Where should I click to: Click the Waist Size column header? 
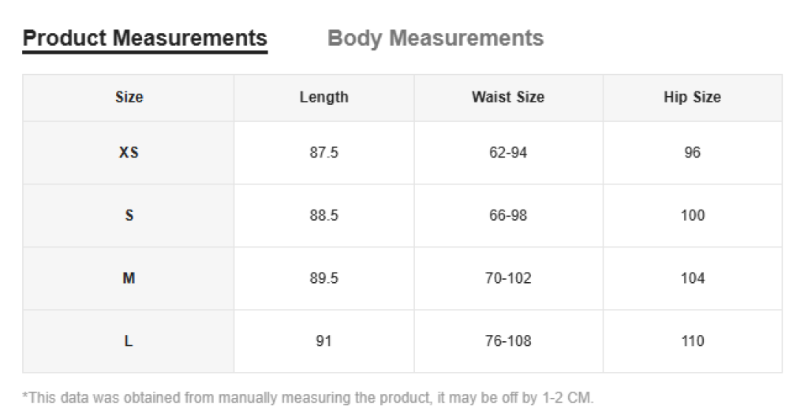click(x=508, y=98)
